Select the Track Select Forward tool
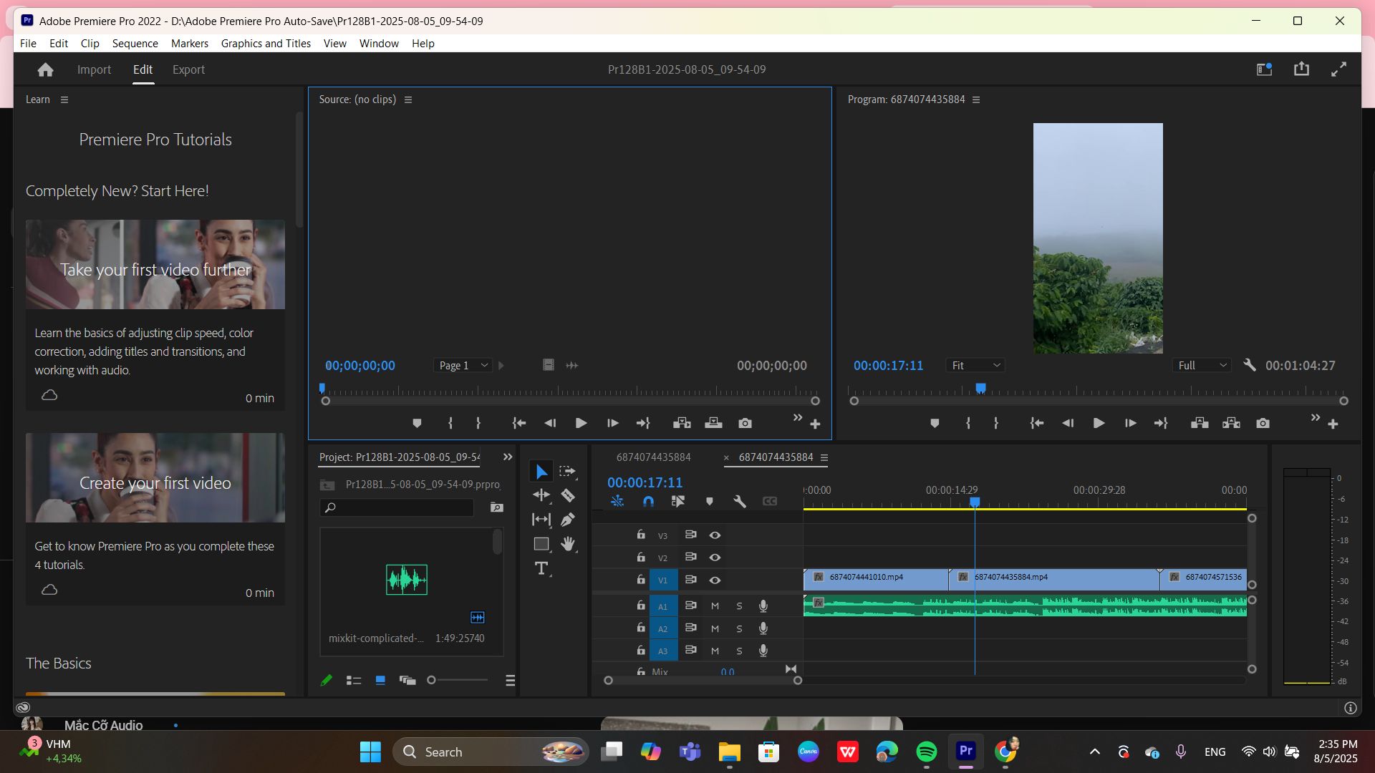Viewport: 1375px width, 773px height. point(568,472)
